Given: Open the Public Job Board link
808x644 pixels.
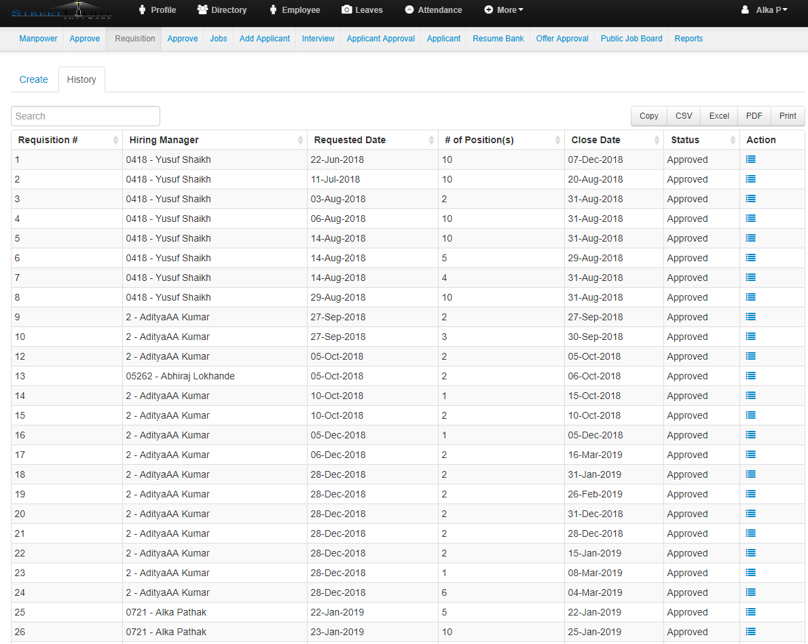Looking at the screenshot, I should (631, 39).
